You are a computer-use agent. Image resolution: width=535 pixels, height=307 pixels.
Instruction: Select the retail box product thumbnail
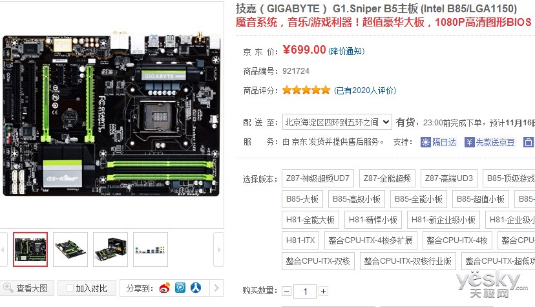[x=110, y=249]
